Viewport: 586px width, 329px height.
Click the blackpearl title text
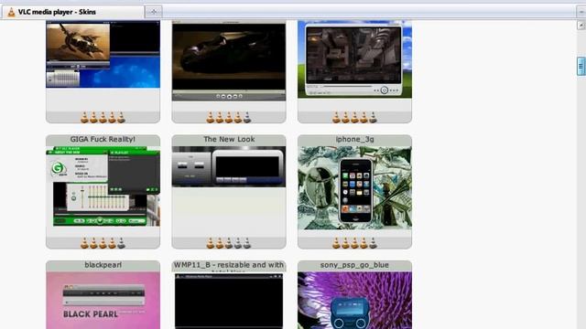[x=103, y=265]
